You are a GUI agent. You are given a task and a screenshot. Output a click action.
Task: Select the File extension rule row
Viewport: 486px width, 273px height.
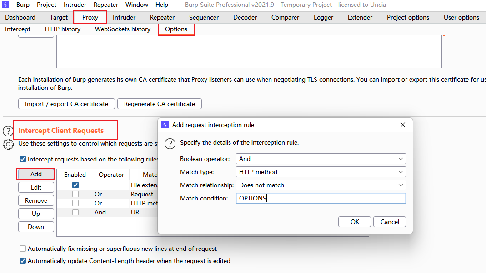coord(108,185)
